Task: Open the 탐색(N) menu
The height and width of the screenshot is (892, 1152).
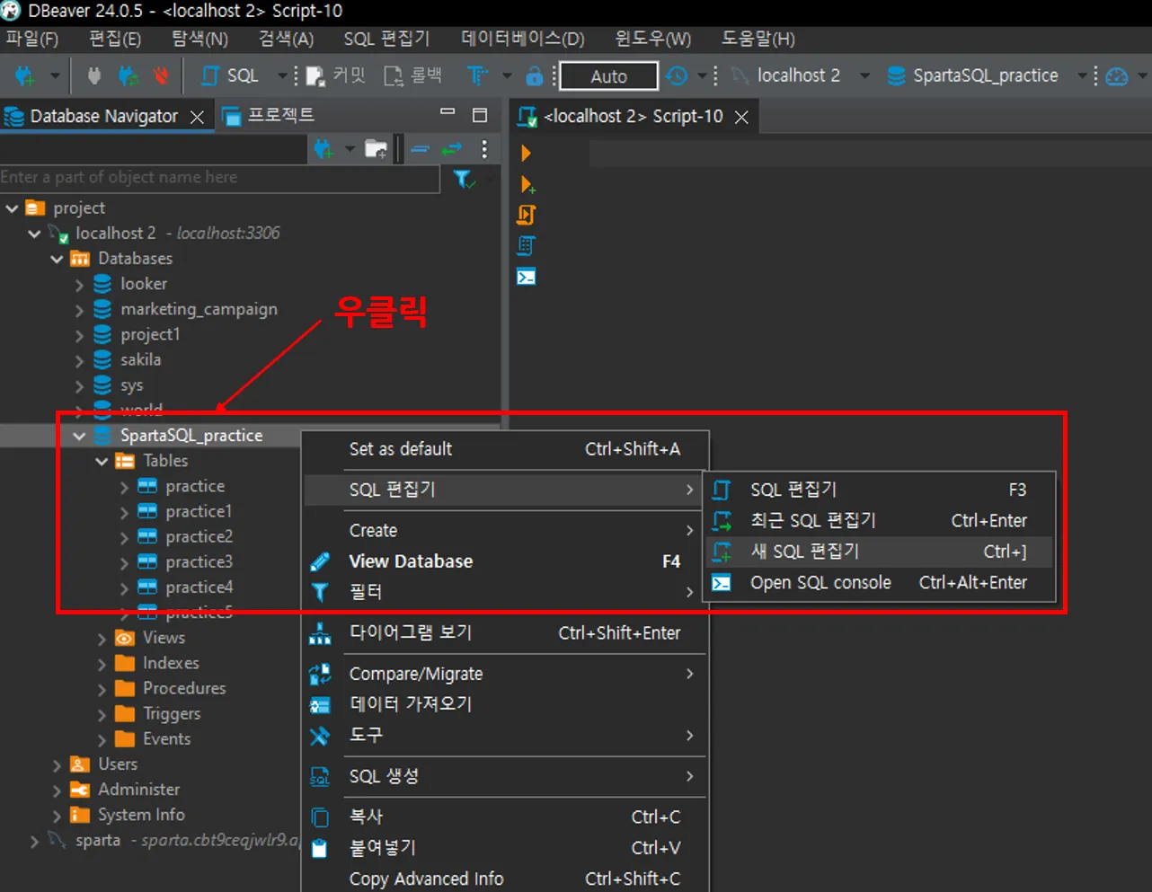Action: [199, 40]
